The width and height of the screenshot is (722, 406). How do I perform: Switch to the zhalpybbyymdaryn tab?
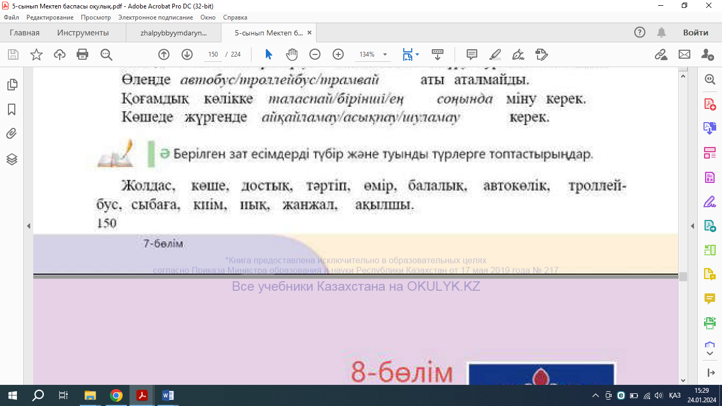[x=173, y=33]
